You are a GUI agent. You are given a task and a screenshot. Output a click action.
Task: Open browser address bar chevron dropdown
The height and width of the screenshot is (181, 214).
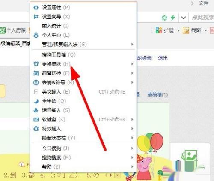point(184,18)
